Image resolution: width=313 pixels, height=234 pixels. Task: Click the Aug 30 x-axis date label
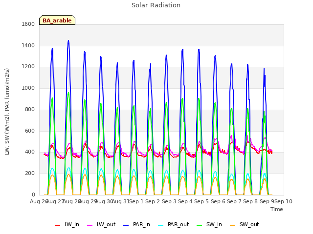point(104,201)
